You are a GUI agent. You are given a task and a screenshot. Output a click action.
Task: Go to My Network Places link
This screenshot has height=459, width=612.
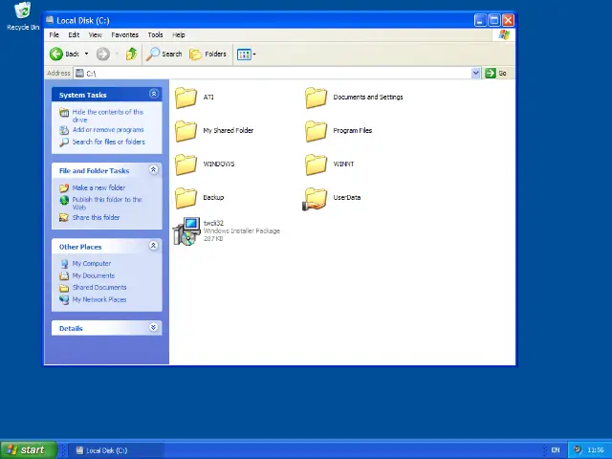pos(99,299)
